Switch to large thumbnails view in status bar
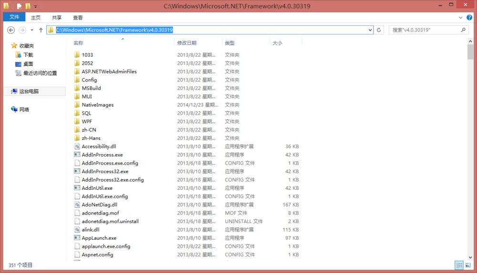This screenshot has width=477, height=273. click(x=468, y=265)
